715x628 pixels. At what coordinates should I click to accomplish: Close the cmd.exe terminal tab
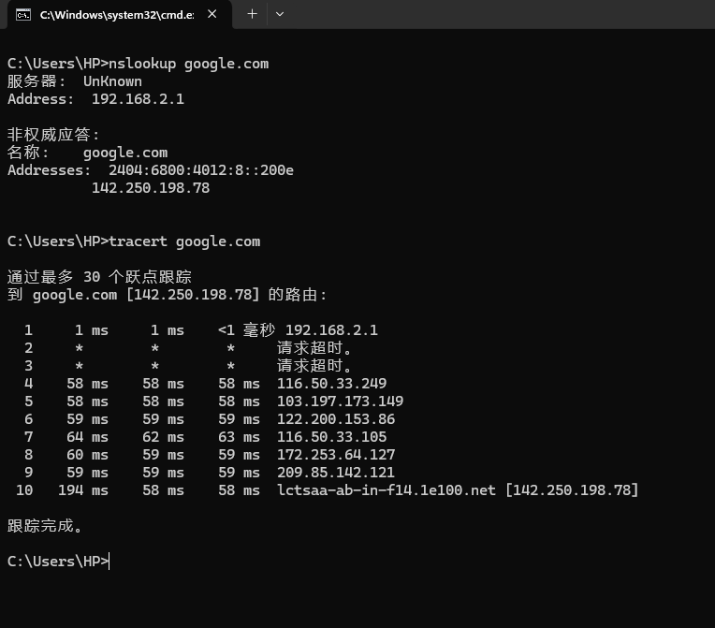click(212, 14)
